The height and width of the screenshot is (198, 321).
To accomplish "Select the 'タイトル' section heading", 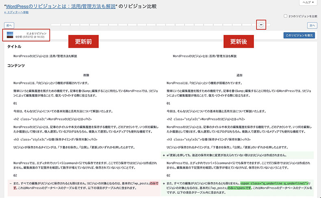I will tap(14, 47).
